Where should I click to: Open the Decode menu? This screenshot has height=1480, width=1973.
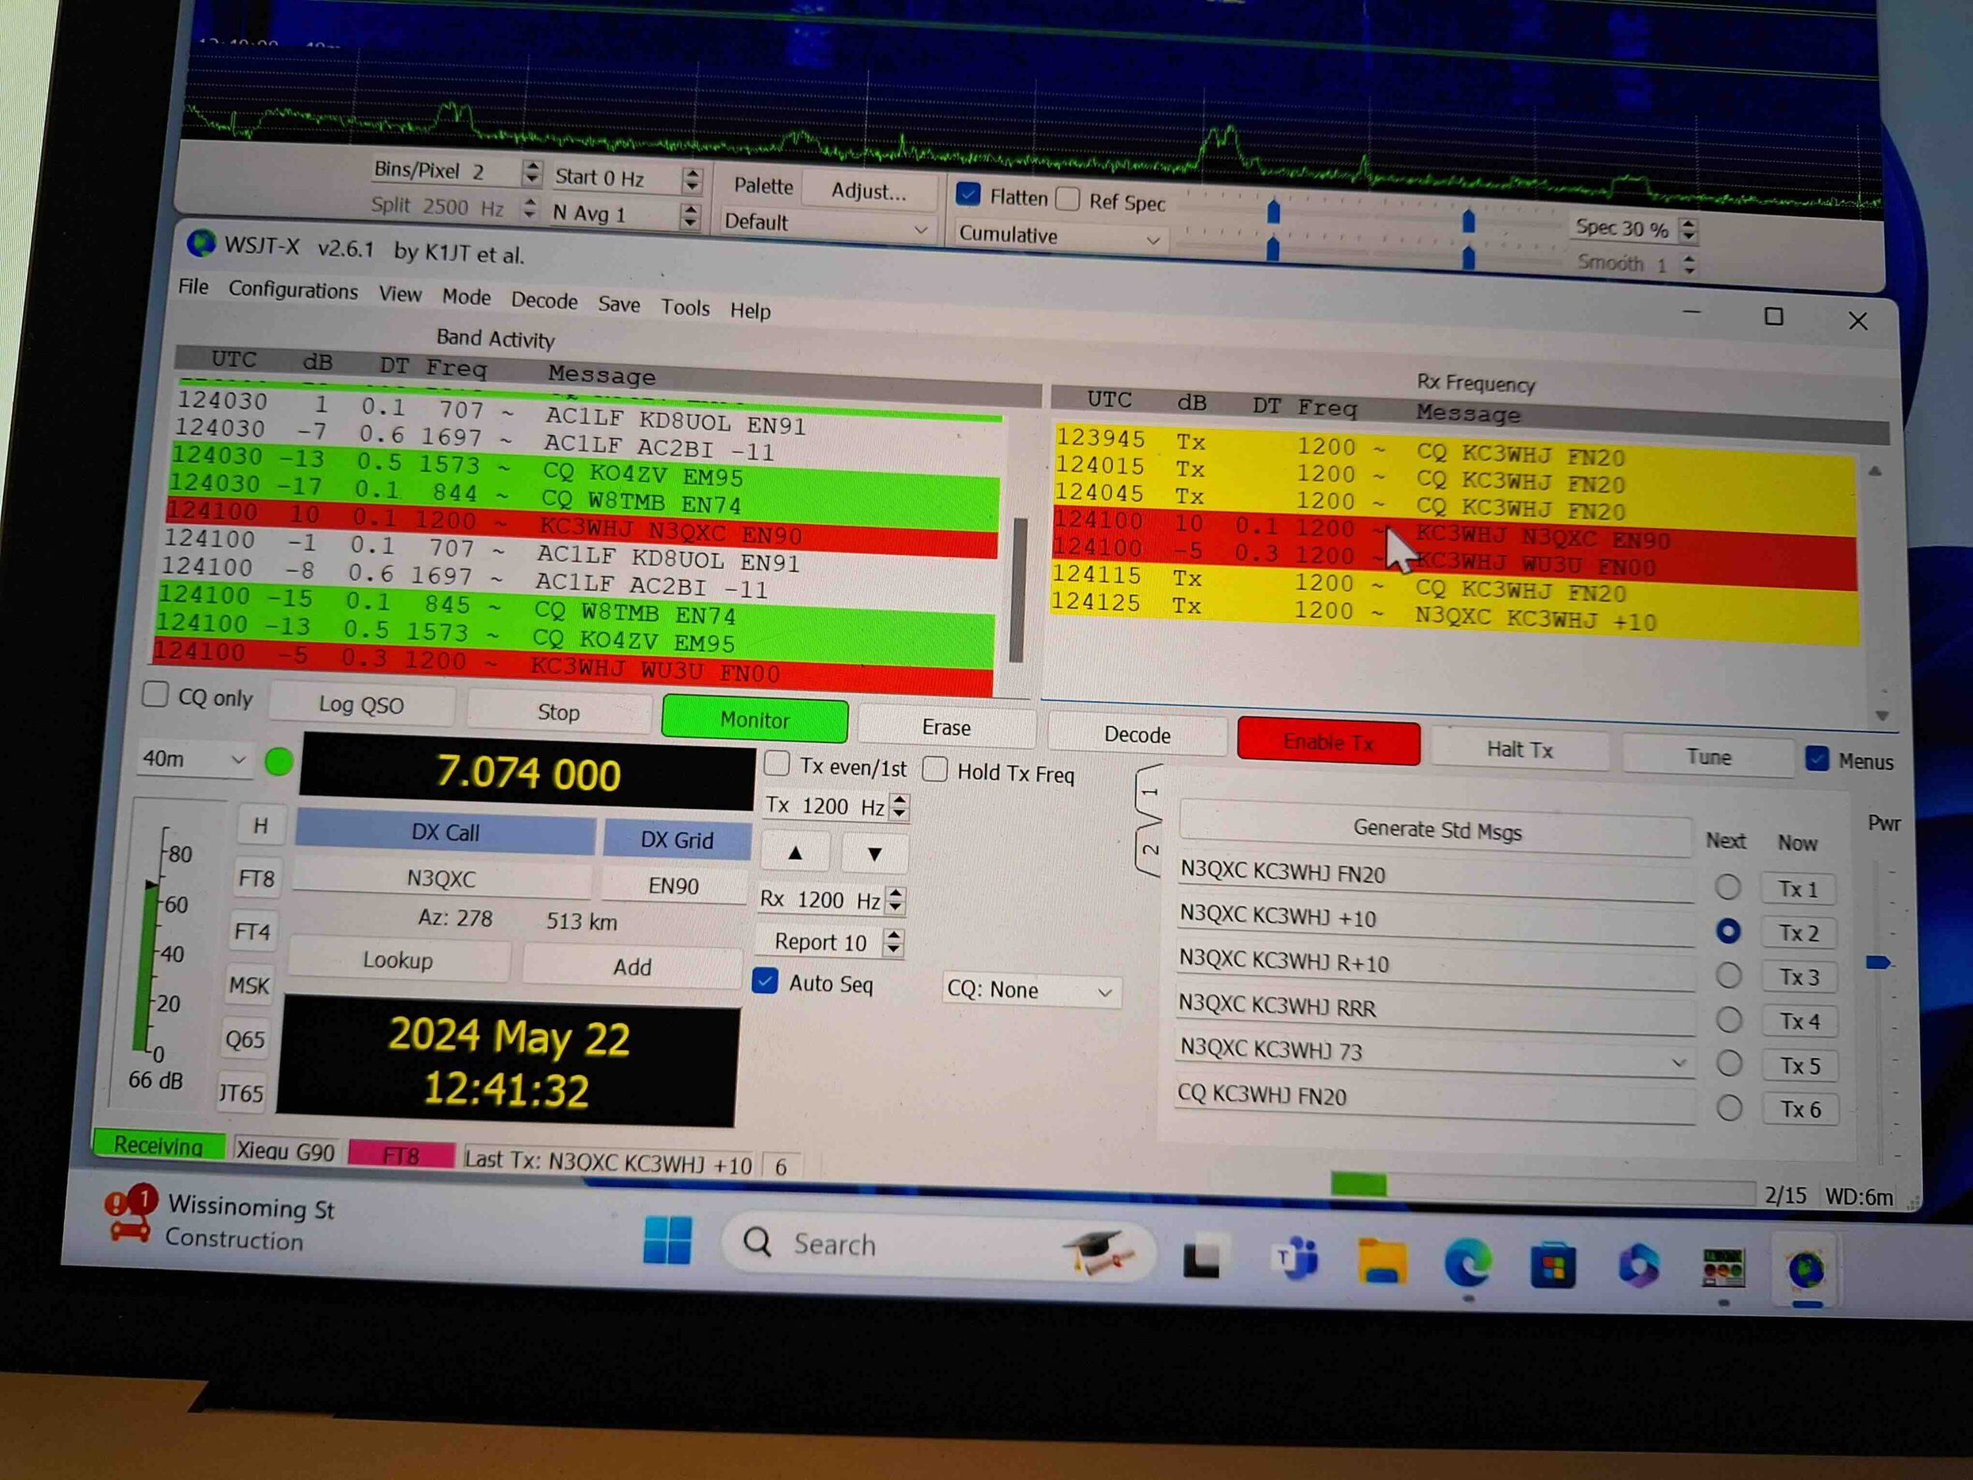(x=544, y=301)
